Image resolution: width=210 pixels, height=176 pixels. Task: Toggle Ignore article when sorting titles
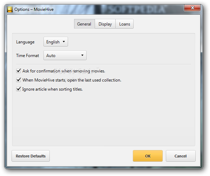coord(19,89)
